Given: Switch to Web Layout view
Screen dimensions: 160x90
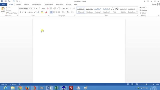Looking at the screenshot, I should [137, 84].
